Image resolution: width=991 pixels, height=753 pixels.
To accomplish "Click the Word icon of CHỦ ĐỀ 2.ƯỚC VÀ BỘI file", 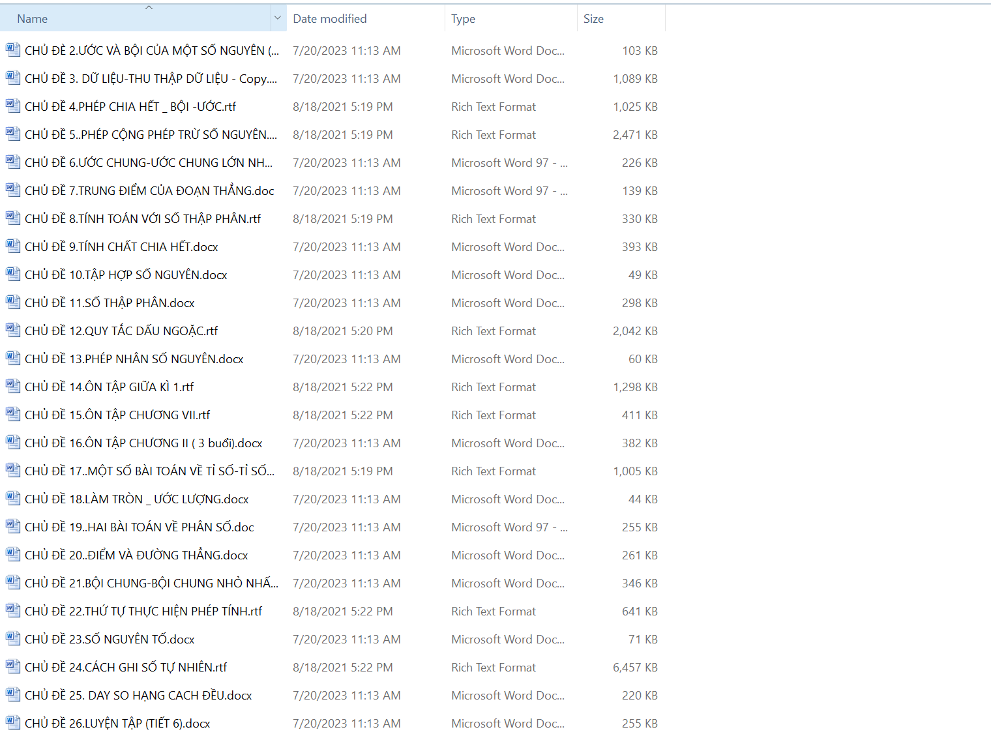I will click(x=13, y=50).
